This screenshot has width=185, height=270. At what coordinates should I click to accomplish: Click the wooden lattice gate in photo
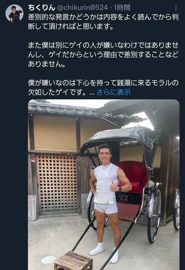coord(58,183)
